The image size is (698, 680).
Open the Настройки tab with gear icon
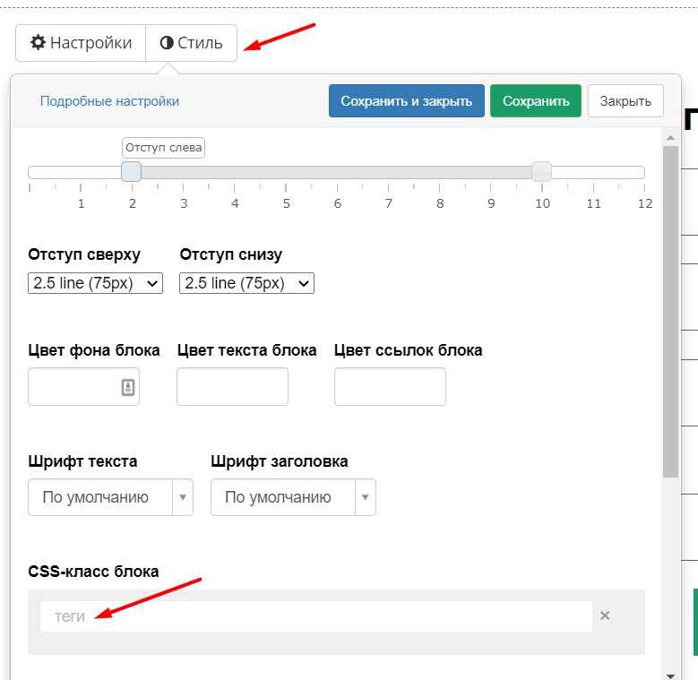[81, 43]
